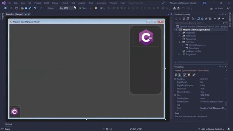
Task: Toggle Preview Selected Items in Solution Explorer
Action: coord(223,19)
